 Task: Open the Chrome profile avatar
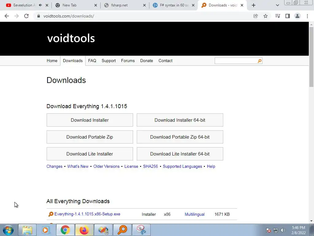(x=297, y=16)
